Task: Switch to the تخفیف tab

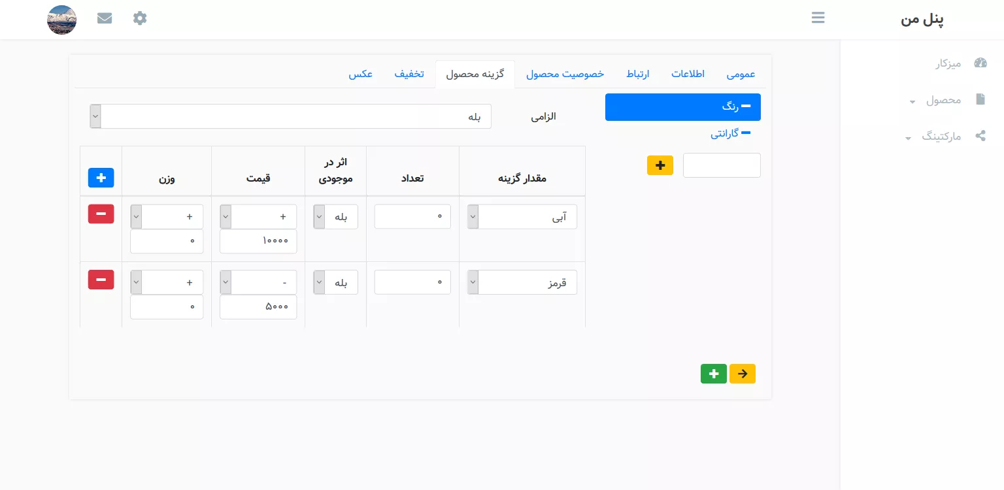Action: [x=409, y=74]
